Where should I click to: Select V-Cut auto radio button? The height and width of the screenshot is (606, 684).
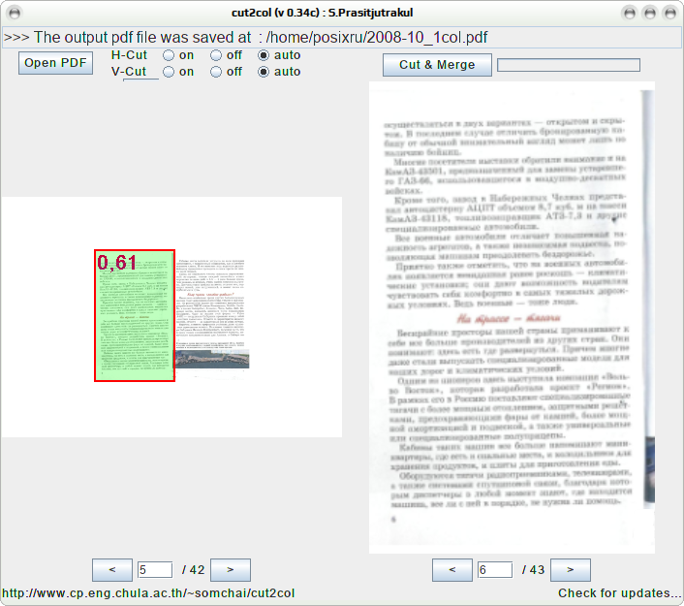pos(264,72)
